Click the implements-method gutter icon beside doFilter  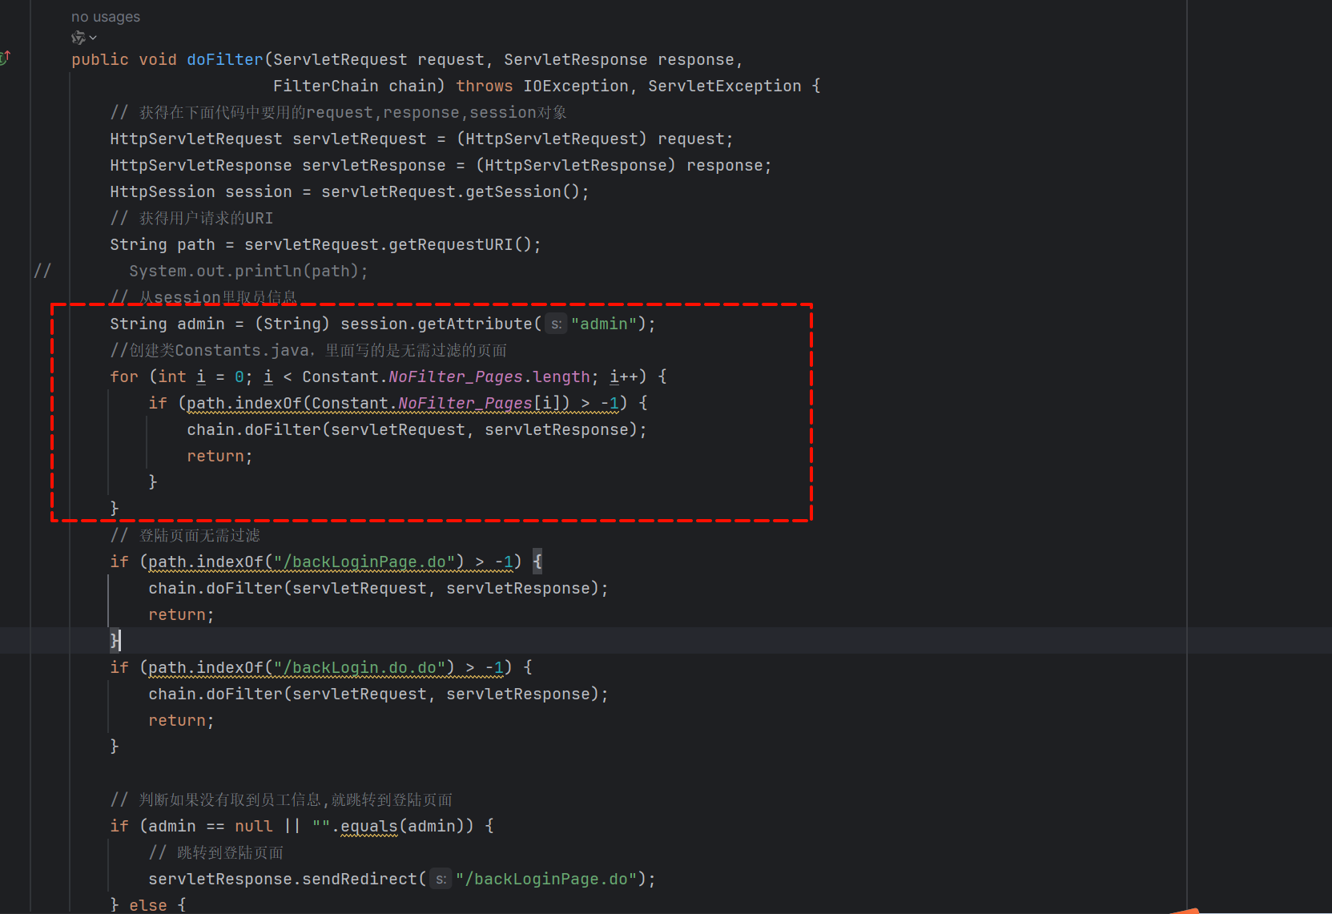(5, 58)
